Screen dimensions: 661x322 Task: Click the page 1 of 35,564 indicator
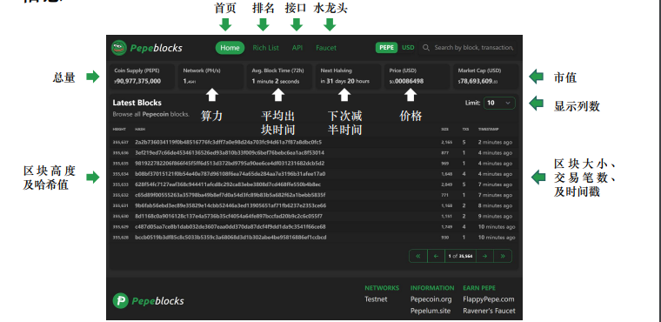click(460, 256)
